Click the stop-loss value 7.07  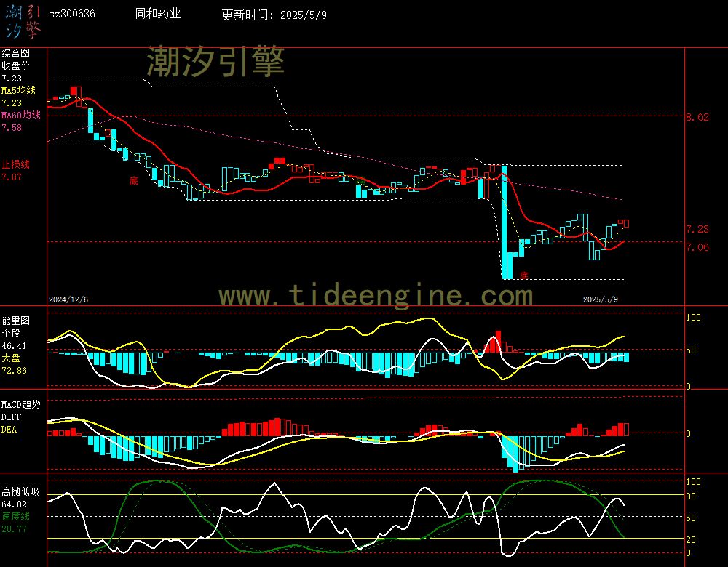coord(12,177)
